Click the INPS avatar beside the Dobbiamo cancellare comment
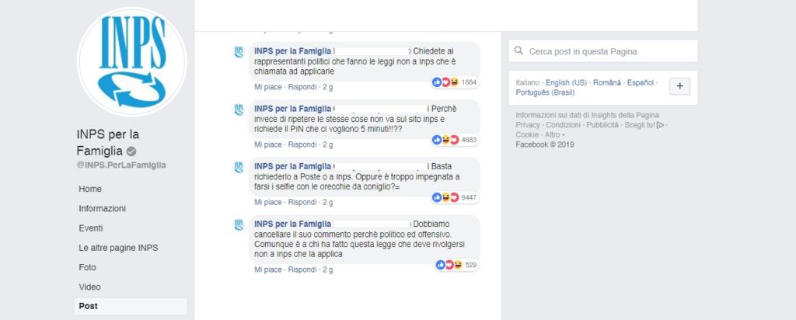This screenshot has height=320, width=796. click(239, 225)
